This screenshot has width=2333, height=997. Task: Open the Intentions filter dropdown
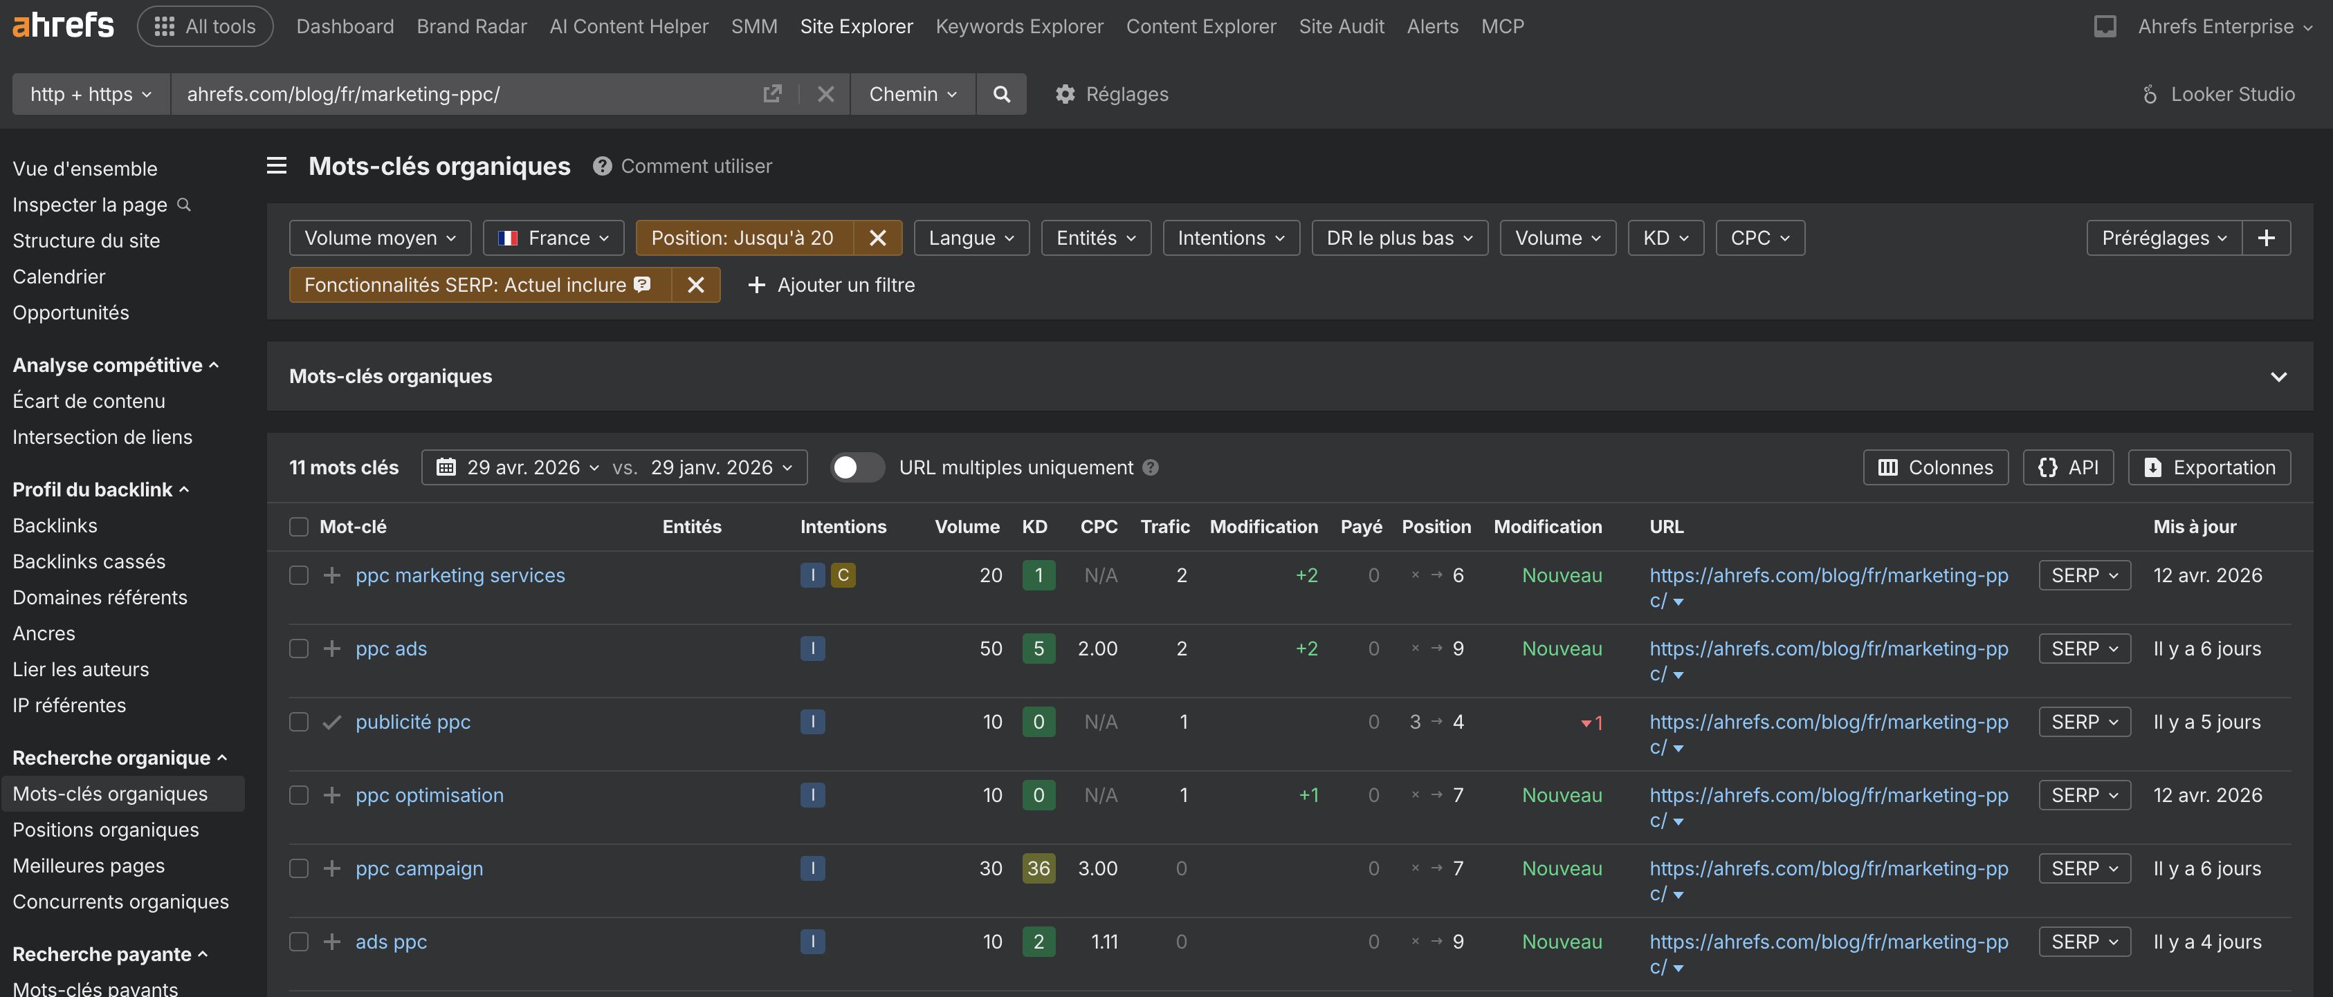[1232, 238]
